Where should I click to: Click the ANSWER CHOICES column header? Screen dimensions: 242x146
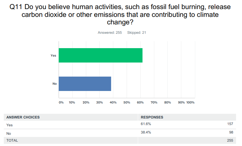pyautogui.click(x=23, y=117)
